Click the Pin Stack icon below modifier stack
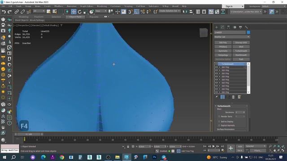 click(x=217, y=97)
